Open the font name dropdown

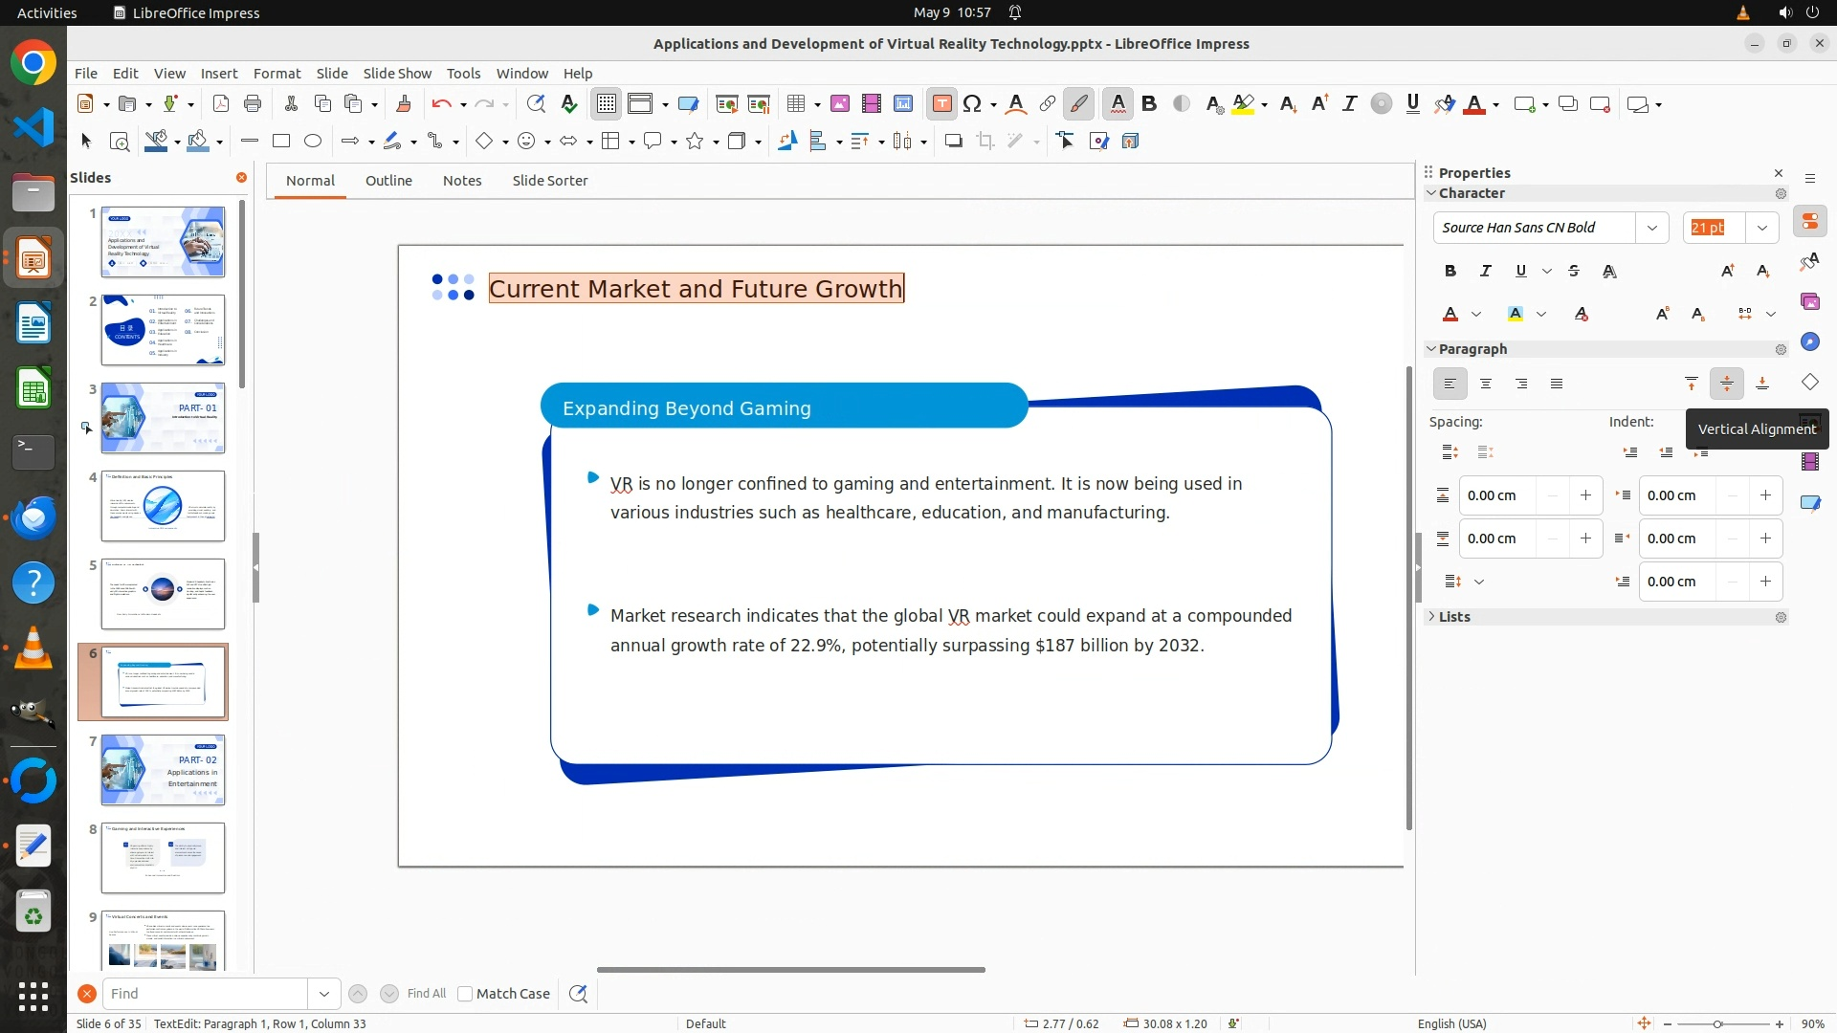click(1651, 228)
